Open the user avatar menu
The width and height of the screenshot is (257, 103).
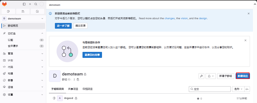tap(42, 4)
